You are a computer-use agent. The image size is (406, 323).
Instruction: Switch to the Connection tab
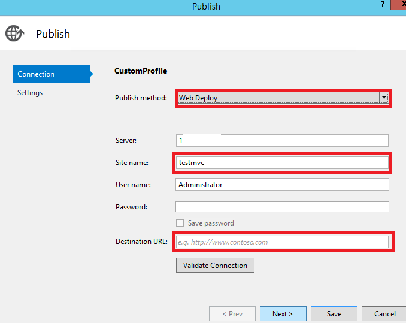pos(51,74)
